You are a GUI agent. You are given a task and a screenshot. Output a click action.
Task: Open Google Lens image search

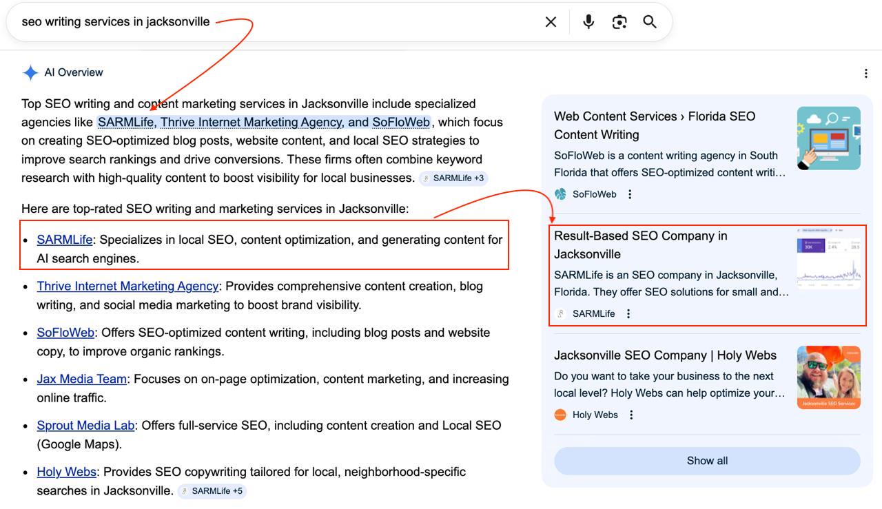[619, 21]
